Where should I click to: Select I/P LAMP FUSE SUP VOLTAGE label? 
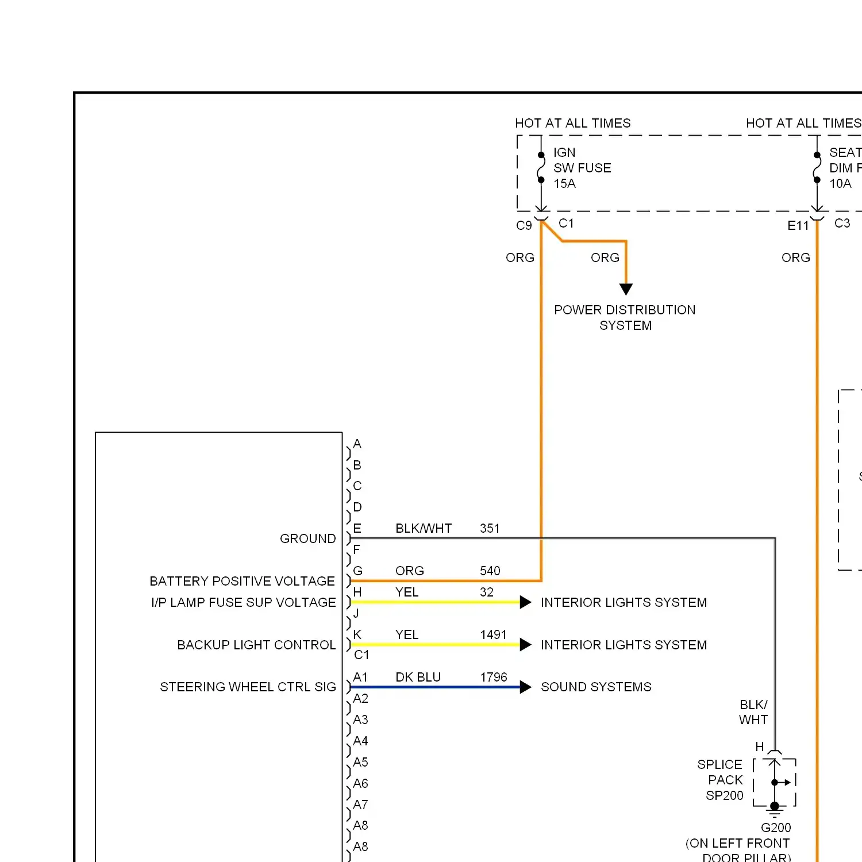pyautogui.click(x=244, y=602)
